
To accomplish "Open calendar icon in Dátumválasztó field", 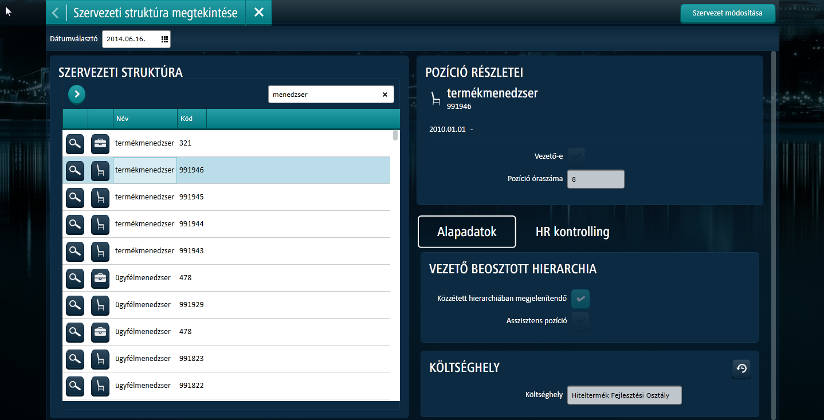I will pyautogui.click(x=164, y=39).
